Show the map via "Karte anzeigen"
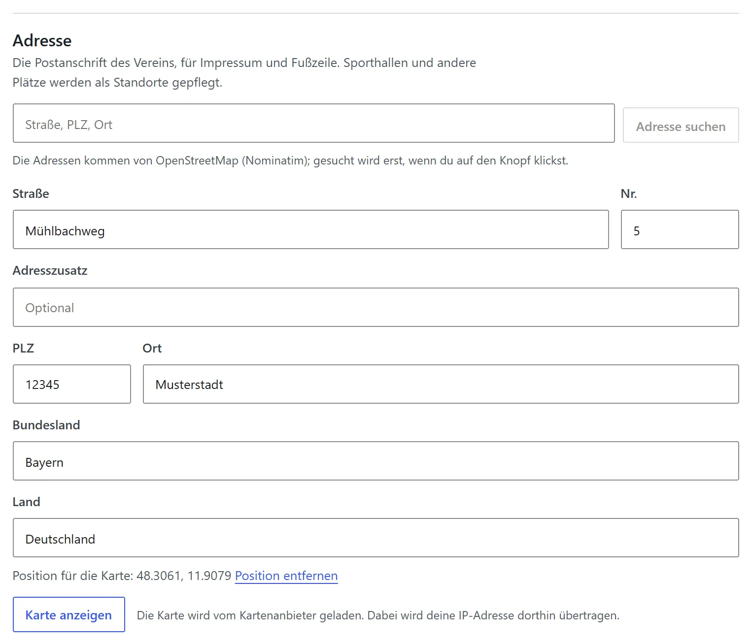This screenshot has width=751, height=644. [x=68, y=614]
